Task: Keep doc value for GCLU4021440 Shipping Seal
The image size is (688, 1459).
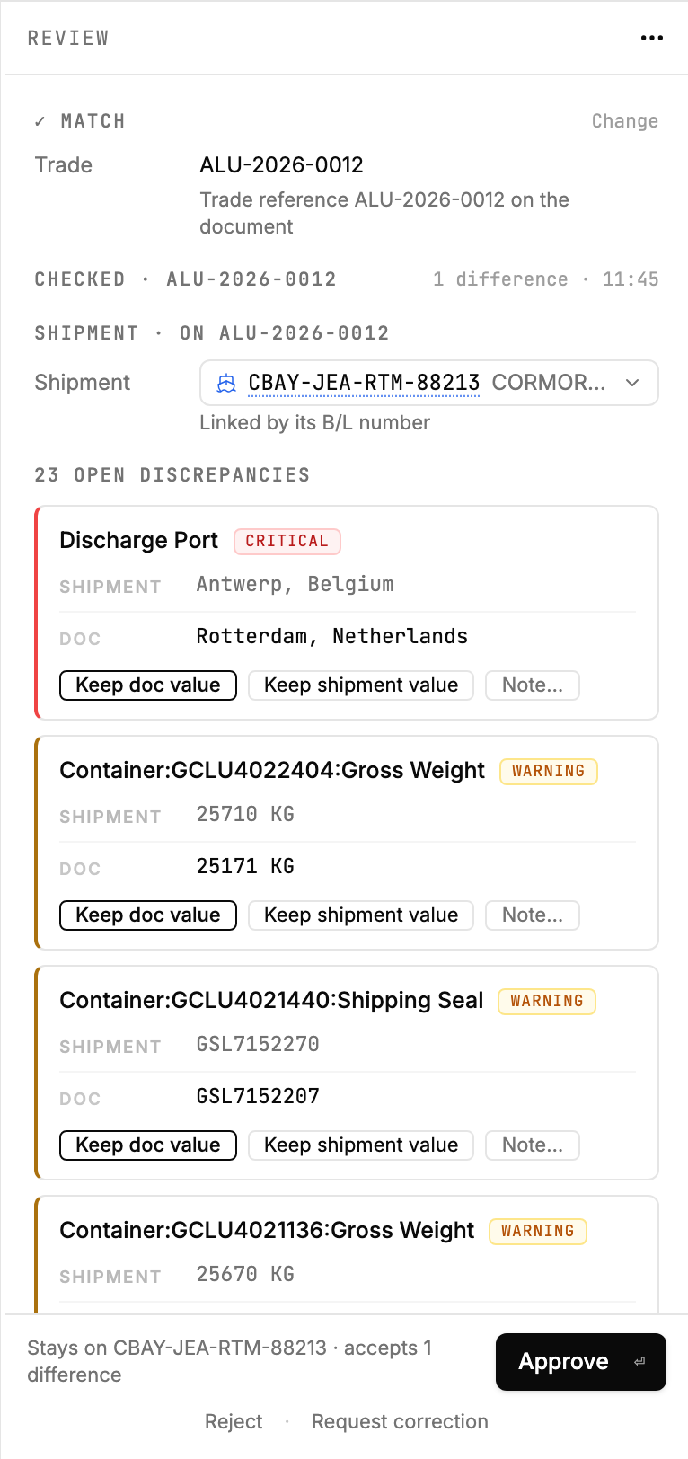Action: [x=148, y=1145]
